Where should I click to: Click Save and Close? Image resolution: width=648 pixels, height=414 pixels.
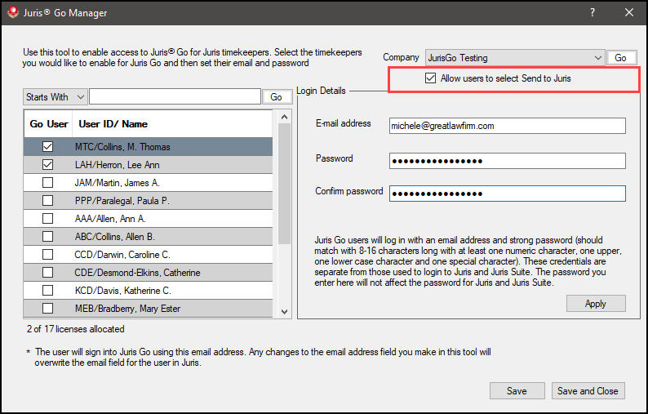point(588,391)
